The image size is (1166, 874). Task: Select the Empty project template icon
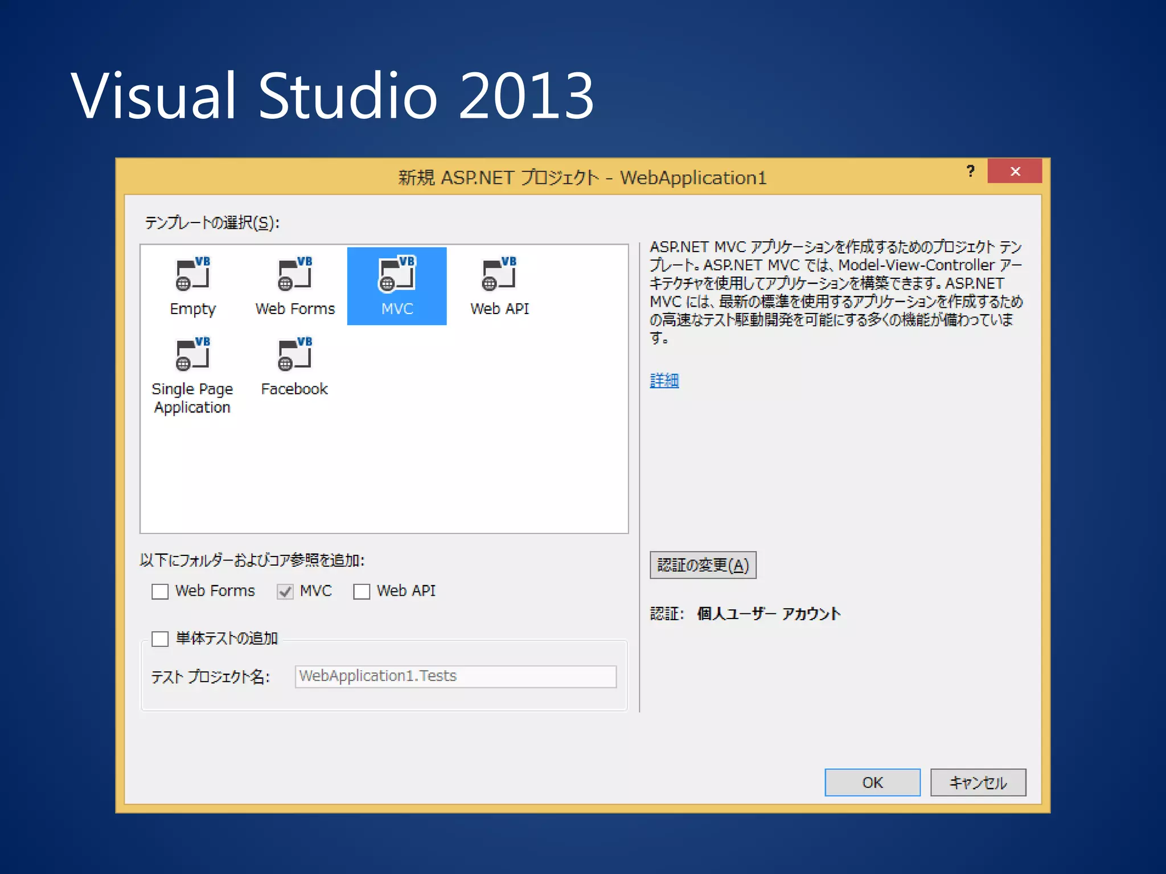192,274
